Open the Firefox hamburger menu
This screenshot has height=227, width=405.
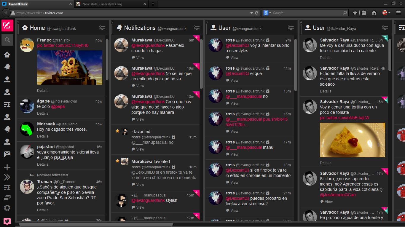pyautogui.click(x=399, y=13)
